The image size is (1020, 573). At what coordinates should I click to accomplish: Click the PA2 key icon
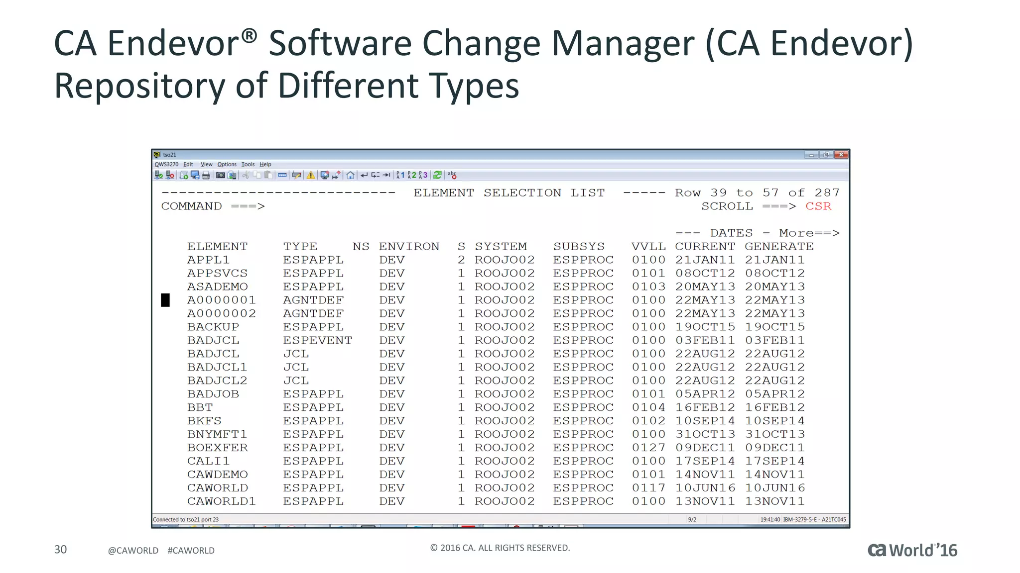point(412,175)
